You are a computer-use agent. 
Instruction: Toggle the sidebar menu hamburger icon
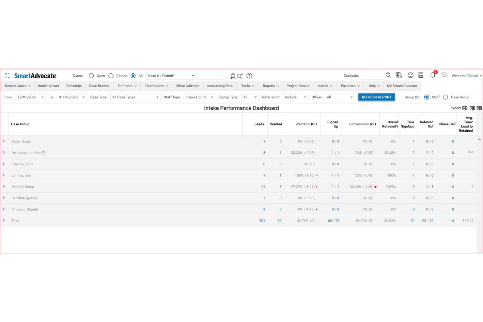(7, 76)
